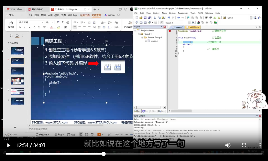Viewport: 268px width, 161px height.
Task: Close the Project panel with red X
Action: pyautogui.click(x=165, y=27)
